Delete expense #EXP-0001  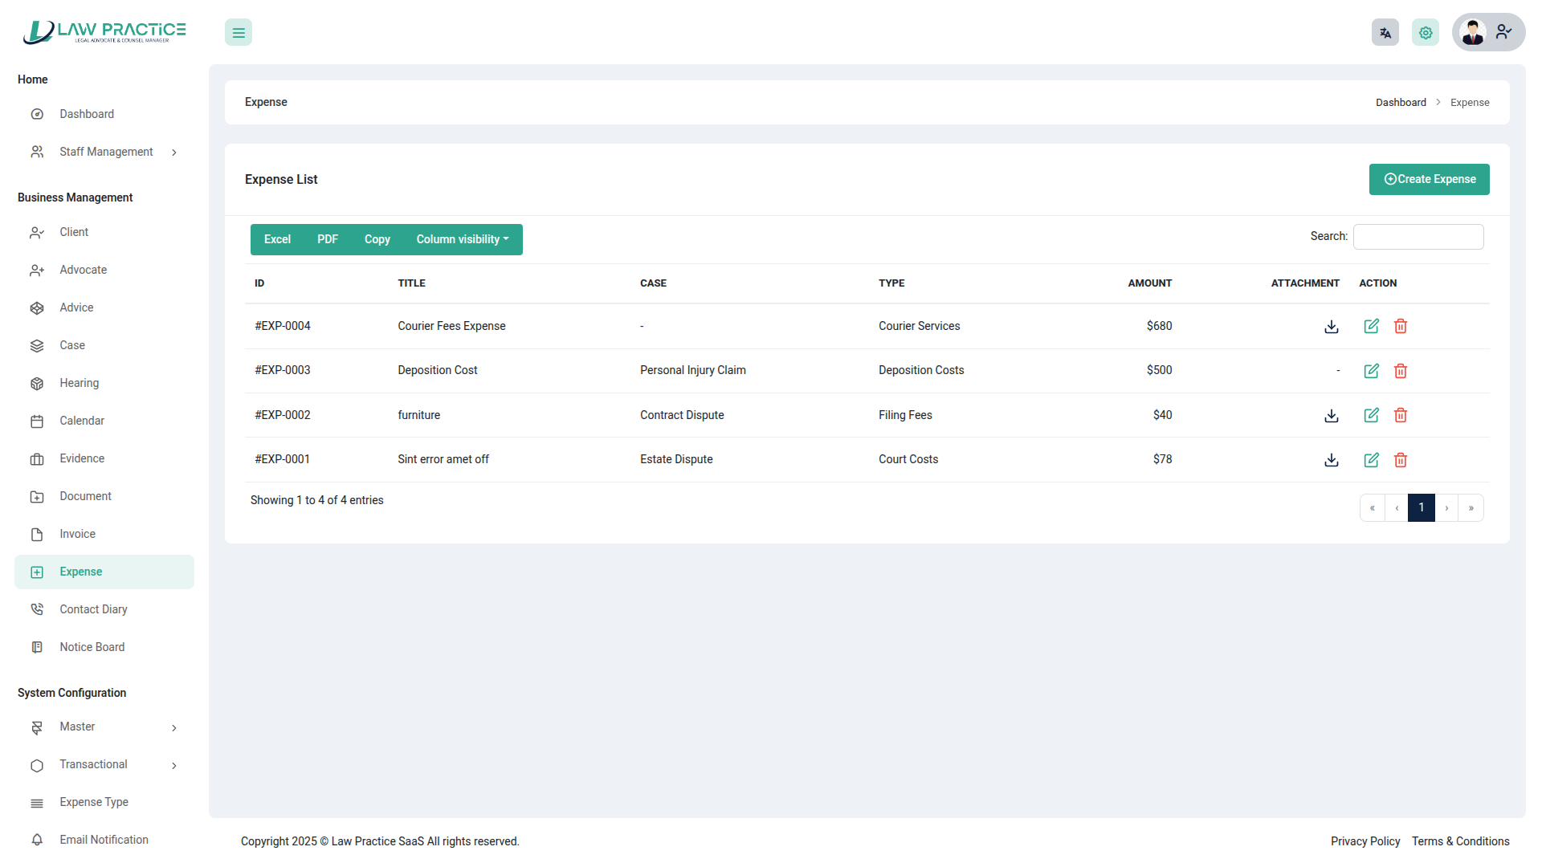[1400, 460]
